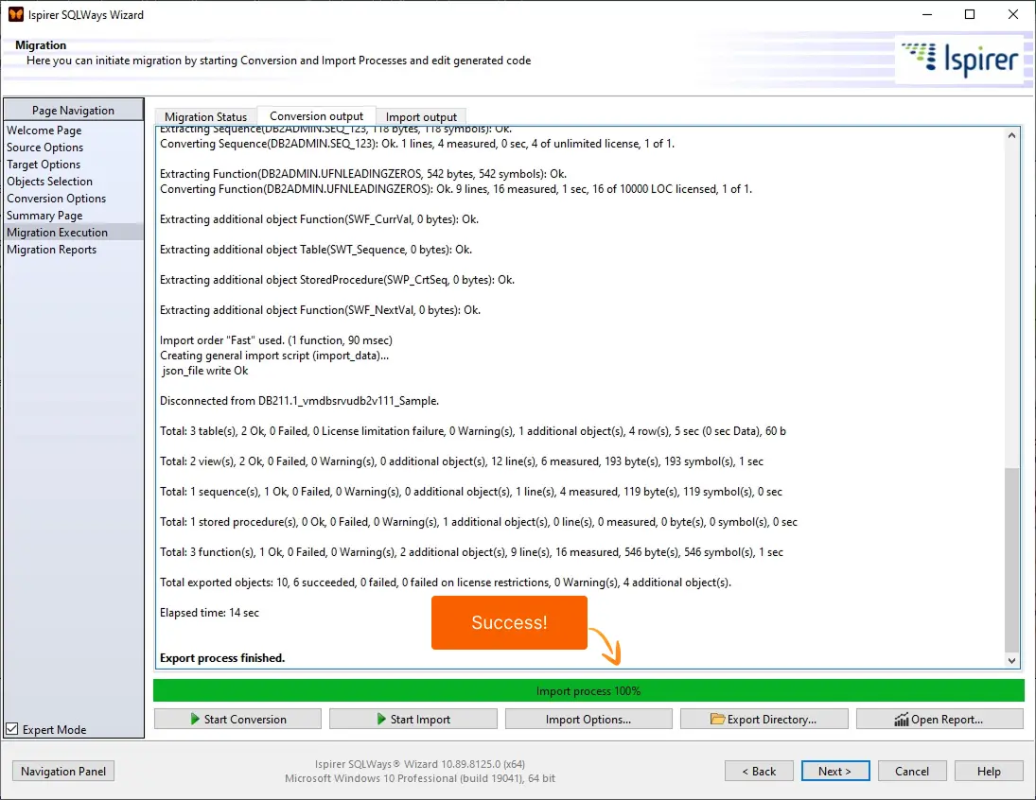Click the Navigation Panel button
Viewport: 1036px width, 800px height.
click(x=63, y=771)
